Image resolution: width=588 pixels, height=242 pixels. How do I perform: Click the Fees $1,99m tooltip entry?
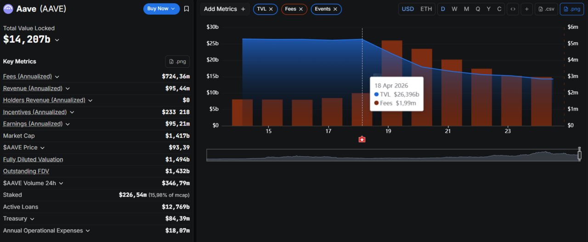point(395,103)
